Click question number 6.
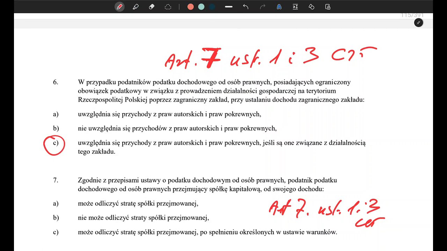The image size is (447, 251). (x=56, y=82)
